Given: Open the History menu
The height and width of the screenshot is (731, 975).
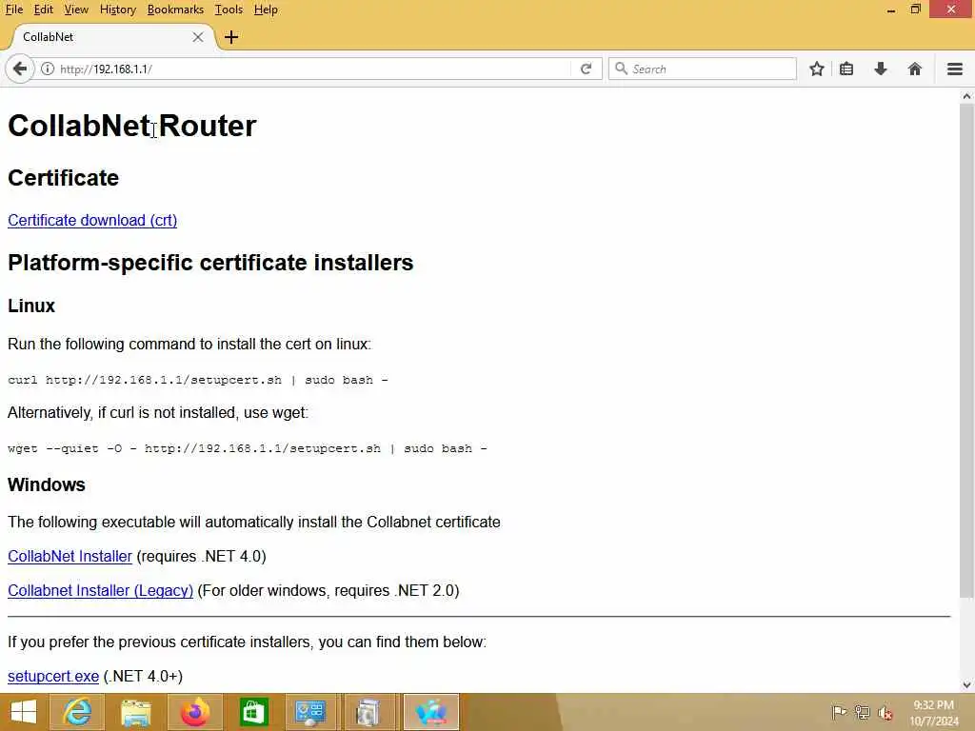Looking at the screenshot, I should [x=117, y=10].
